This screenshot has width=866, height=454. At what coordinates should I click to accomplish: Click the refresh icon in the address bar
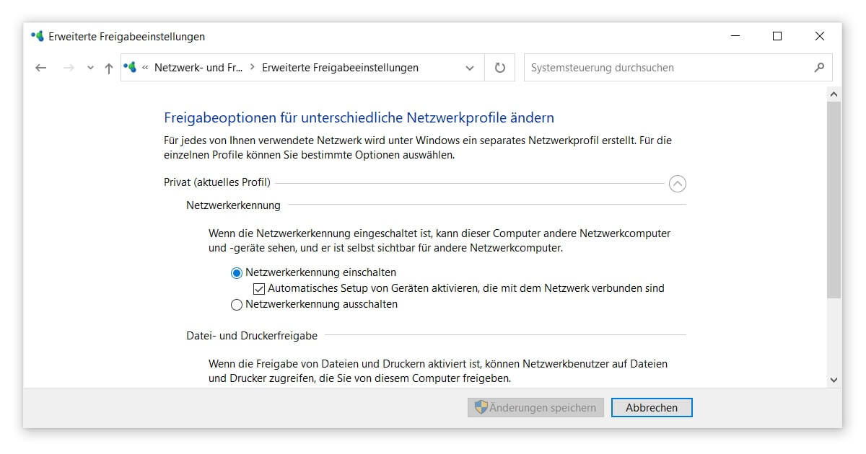click(x=499, y=67)
